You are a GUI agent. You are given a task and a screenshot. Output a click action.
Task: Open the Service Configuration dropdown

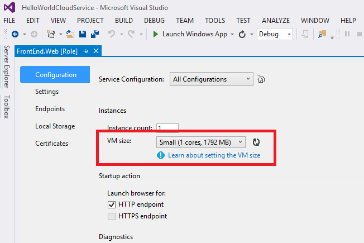click(x=211, y=79)
